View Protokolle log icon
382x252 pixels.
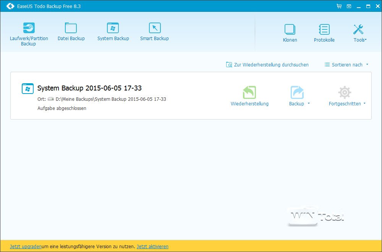tap(324, 29)
